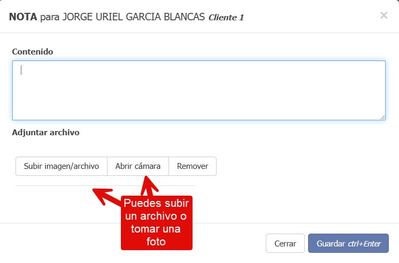The width and height of the screenshot is (399, 263).
Task: Click the client name JORGE URIEL GARCIA BLANCAS
Action: 134,17
